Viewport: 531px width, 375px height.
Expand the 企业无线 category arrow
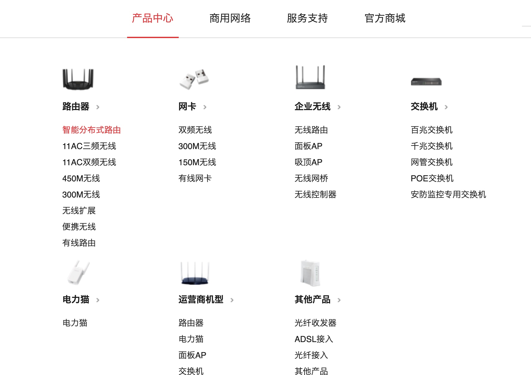339,107
